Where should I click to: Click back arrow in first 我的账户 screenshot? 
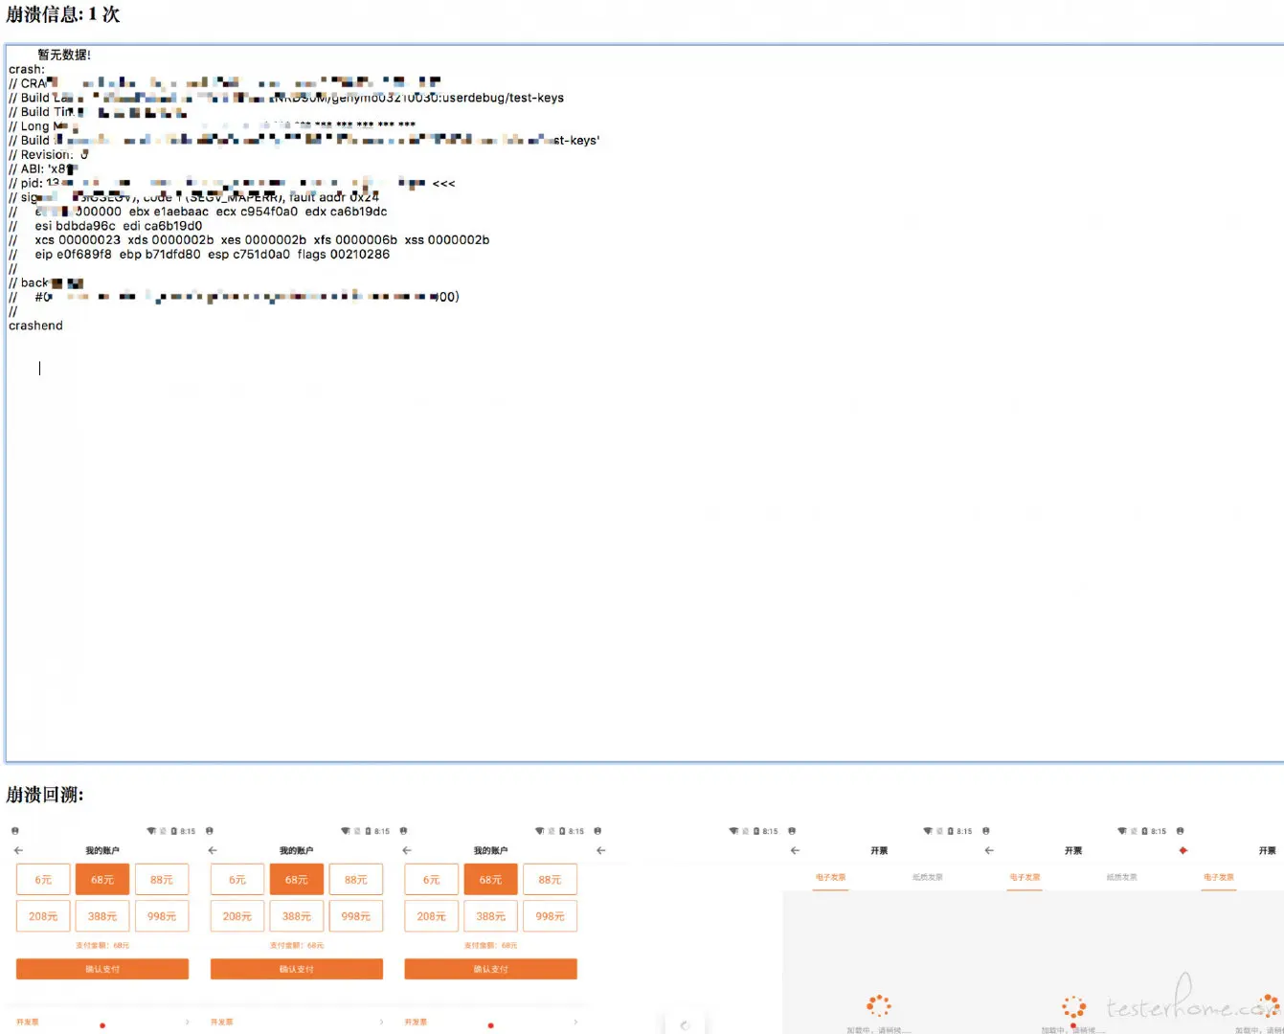click(x=18, y=850)
